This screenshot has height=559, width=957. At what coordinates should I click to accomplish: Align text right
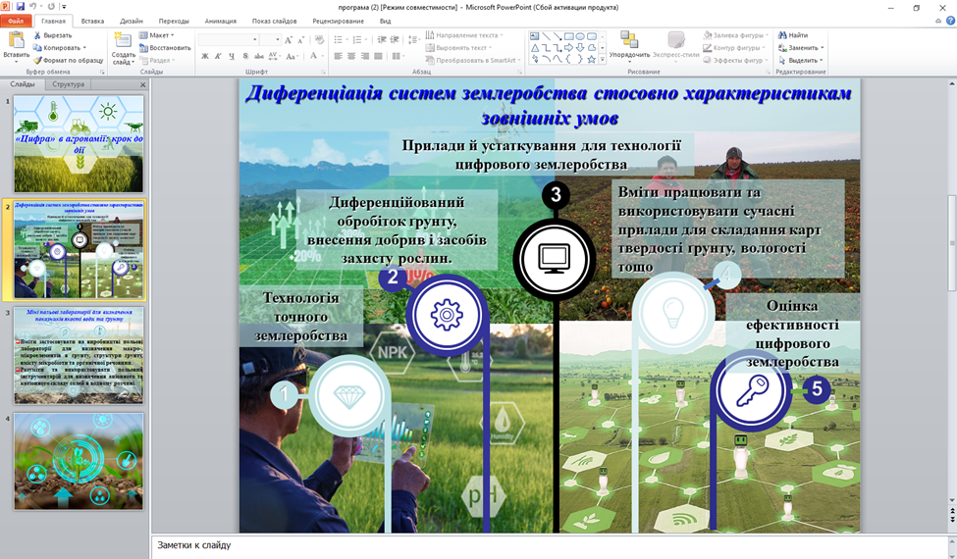point(365,56)
